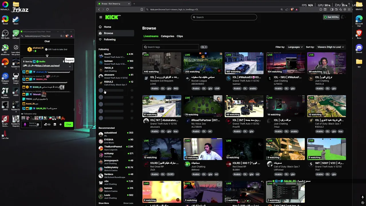Click the INQ tag on LOHE stream

tap(176, 88)
